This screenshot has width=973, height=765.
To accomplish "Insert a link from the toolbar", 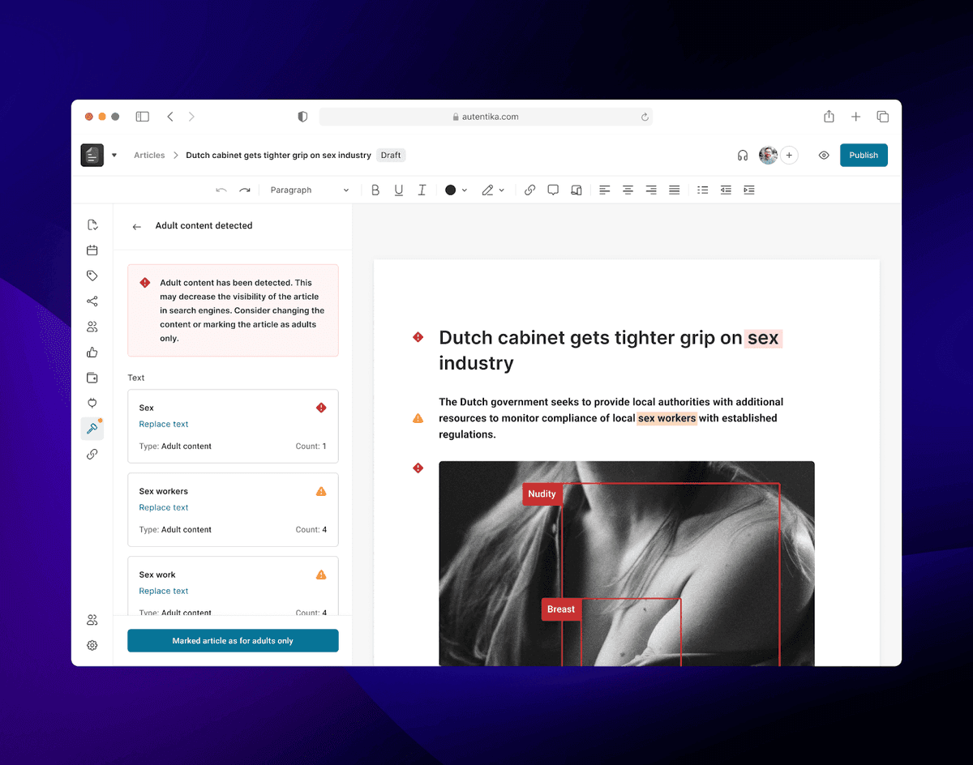I will tap(529, 190).
